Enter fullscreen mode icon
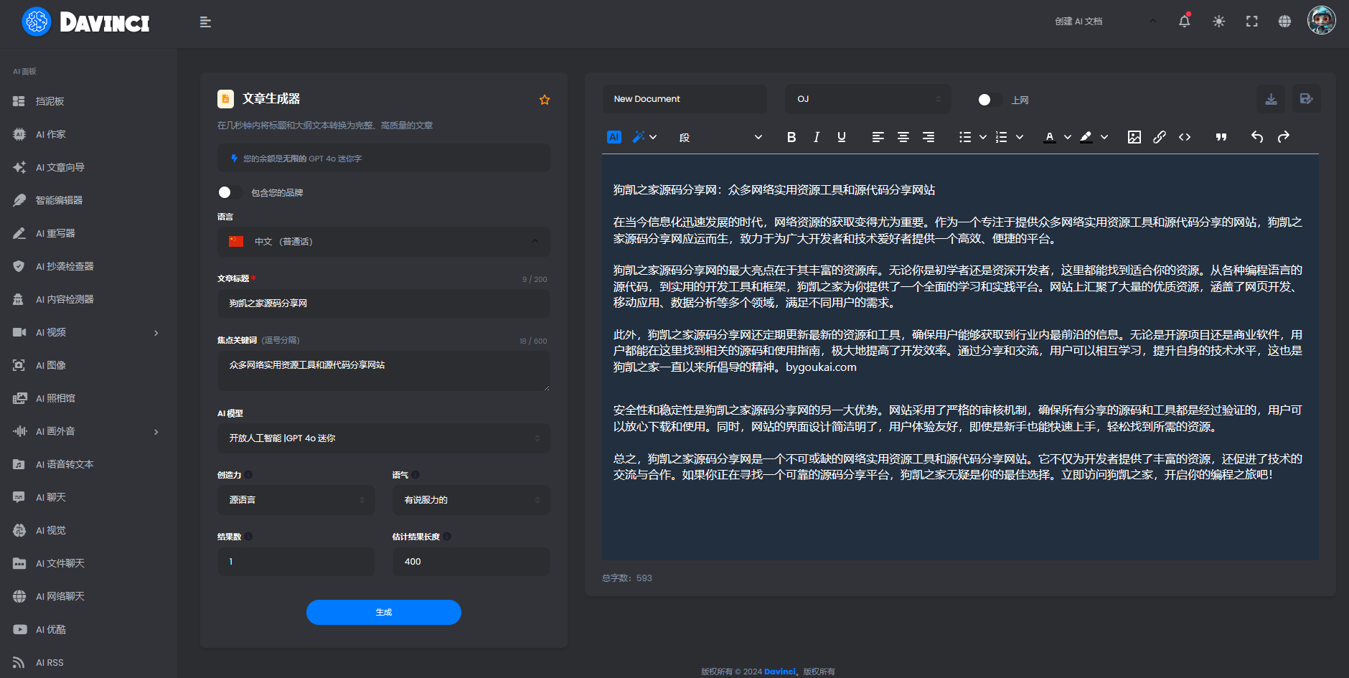1349x678 pixels. coord(1252,22)
